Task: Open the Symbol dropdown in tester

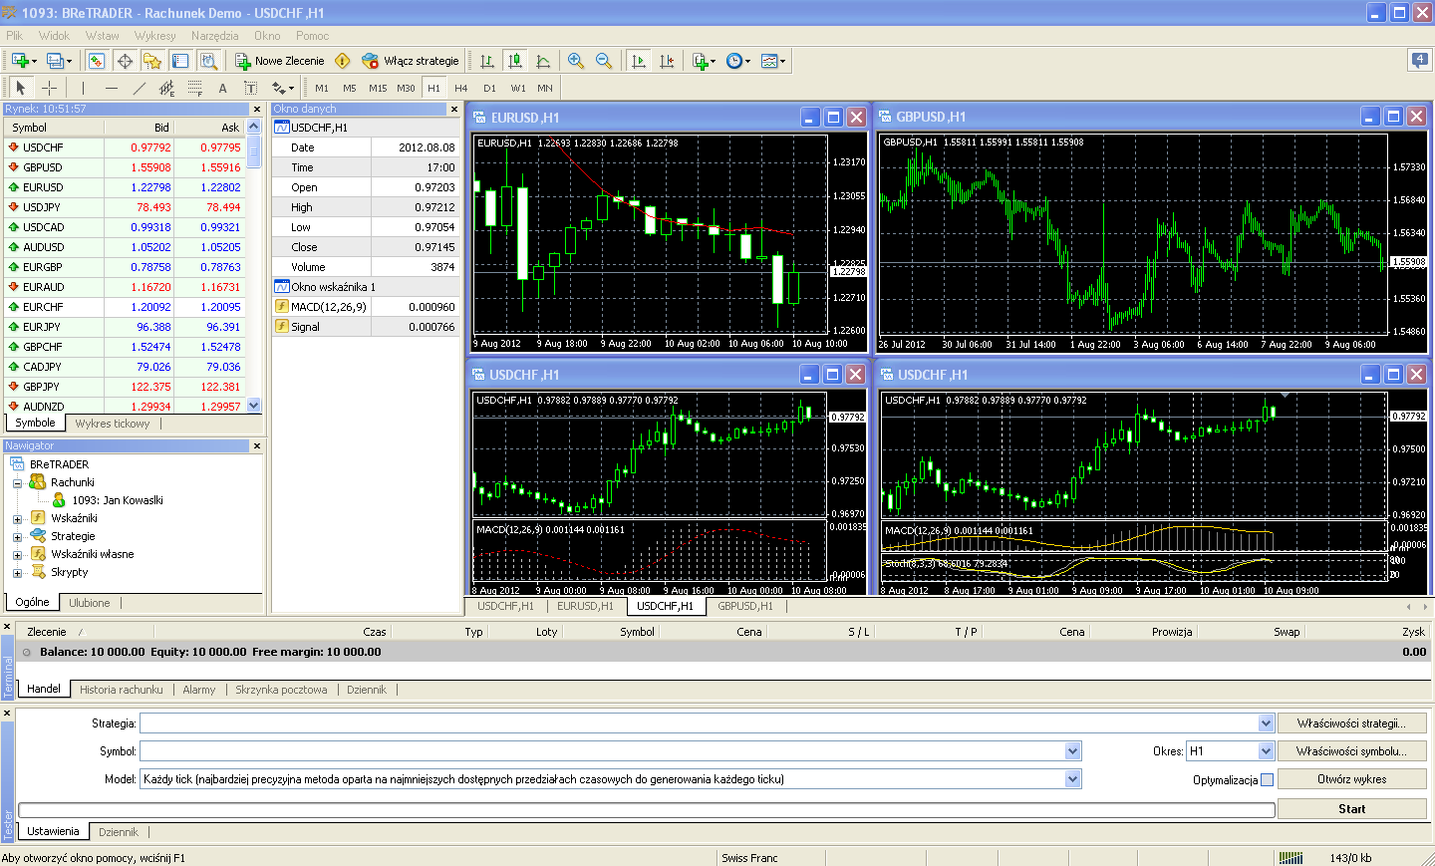Action: click(x=1073, y=751)
